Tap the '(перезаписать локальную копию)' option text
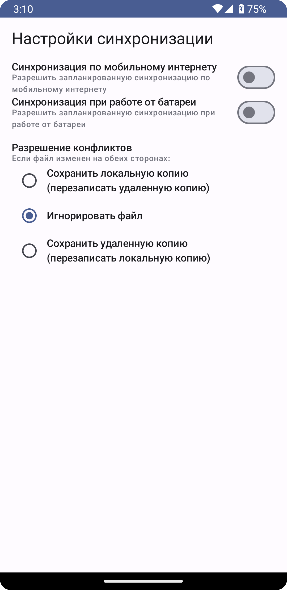The height and width of the screenshot is (590, 287). (x=129, y=258)
